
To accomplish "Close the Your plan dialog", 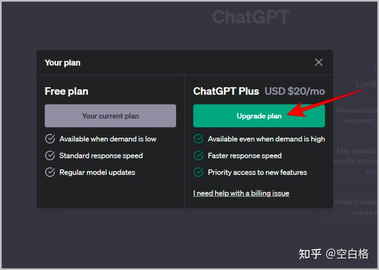I will coord(319,62).
